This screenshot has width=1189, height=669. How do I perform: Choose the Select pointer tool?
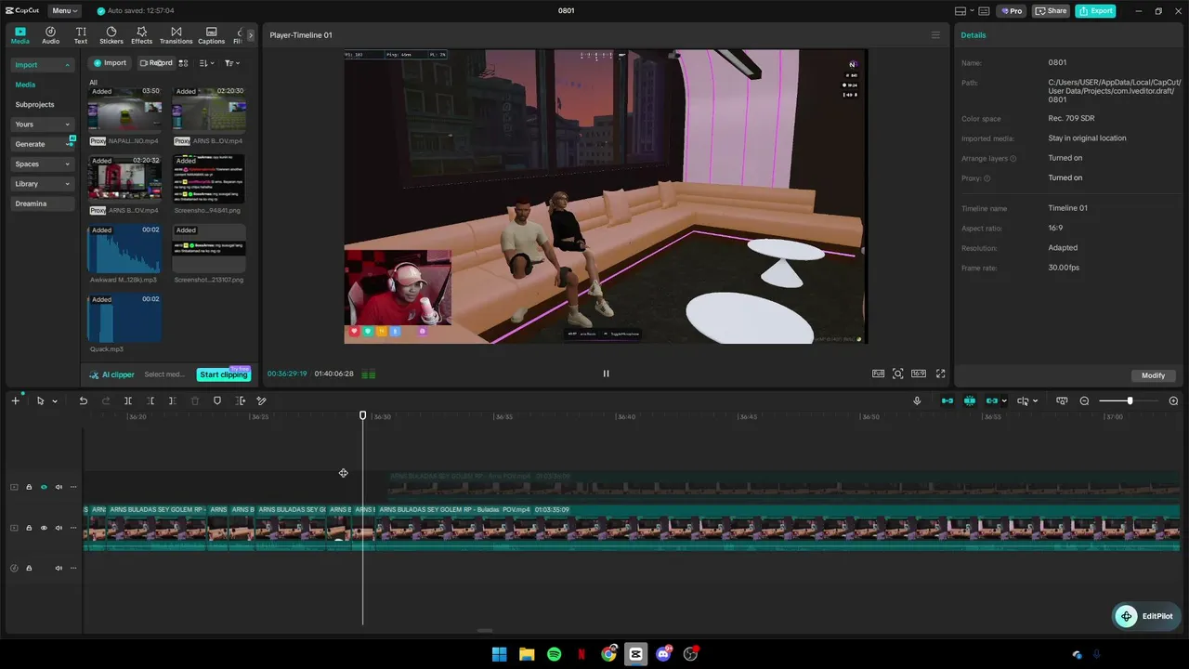point(40,400)
